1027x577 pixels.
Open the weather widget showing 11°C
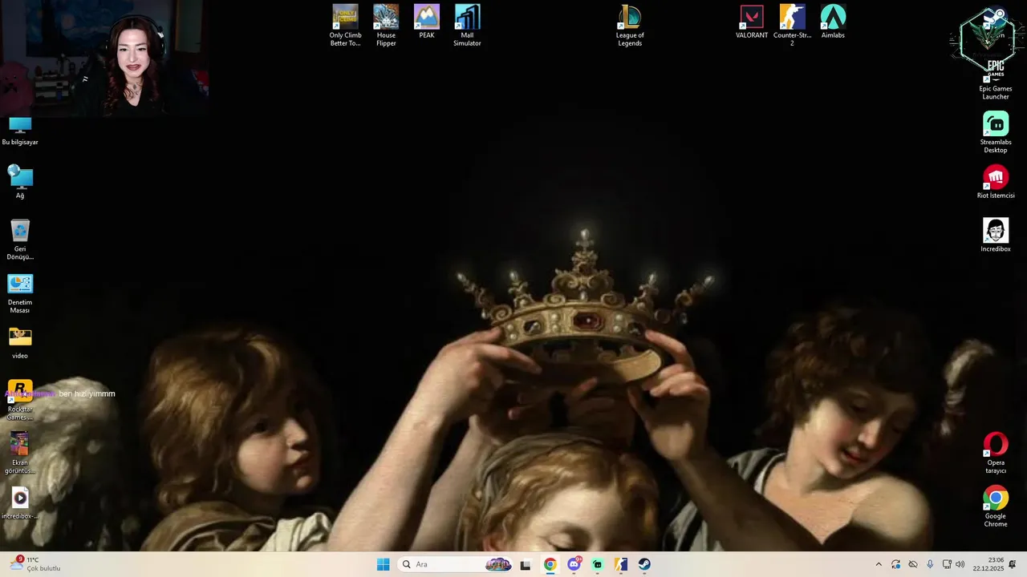click(35, 564)
